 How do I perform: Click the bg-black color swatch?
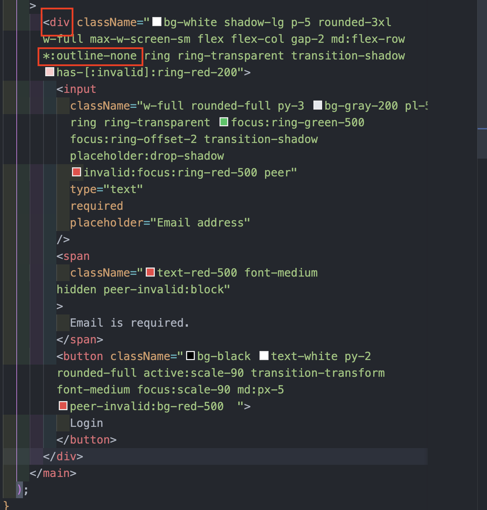[x=190, y=356]
